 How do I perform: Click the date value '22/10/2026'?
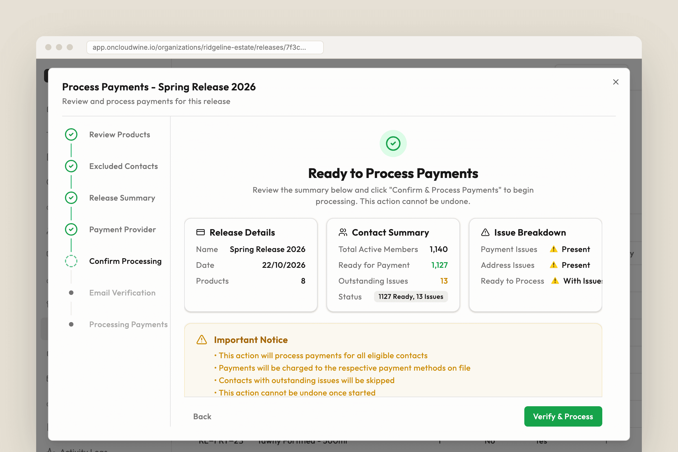(x=284, y=265)
